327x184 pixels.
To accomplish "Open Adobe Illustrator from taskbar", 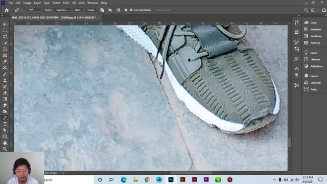I will (182, 179).
